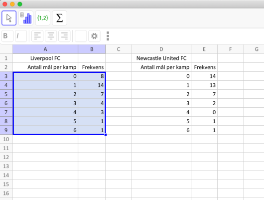Viewport: 264px width, 200px height.
Task: Choose the Create List {1,2} tool
Action: click(43, 18)
